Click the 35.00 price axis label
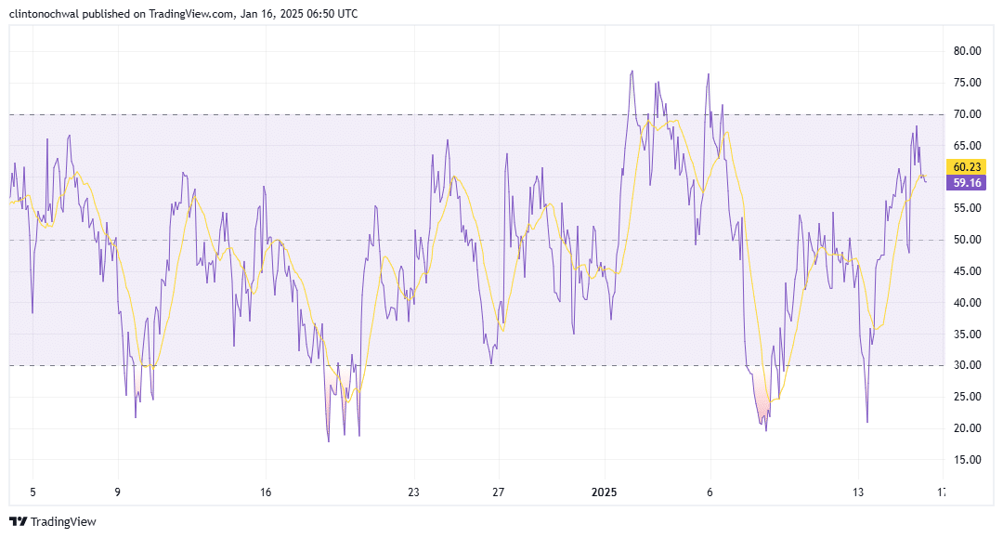 967,334
